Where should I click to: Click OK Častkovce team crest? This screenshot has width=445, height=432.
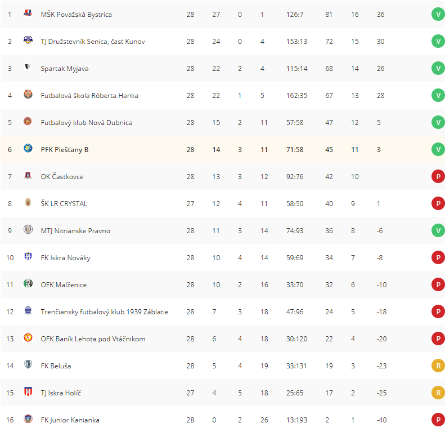coord(28,175)
